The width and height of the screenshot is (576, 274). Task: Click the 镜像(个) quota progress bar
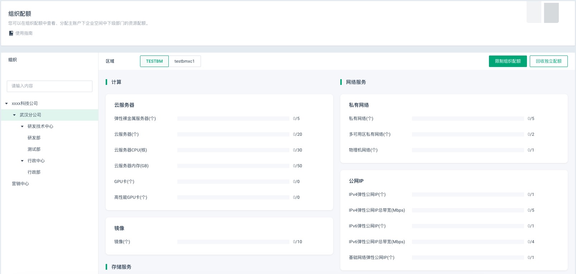tap(233, 242)
